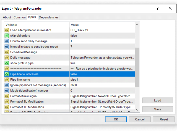Click the string icon beside Format of TP Modification
Viewport: 177px width, 132px height.
tap(7, 107)
